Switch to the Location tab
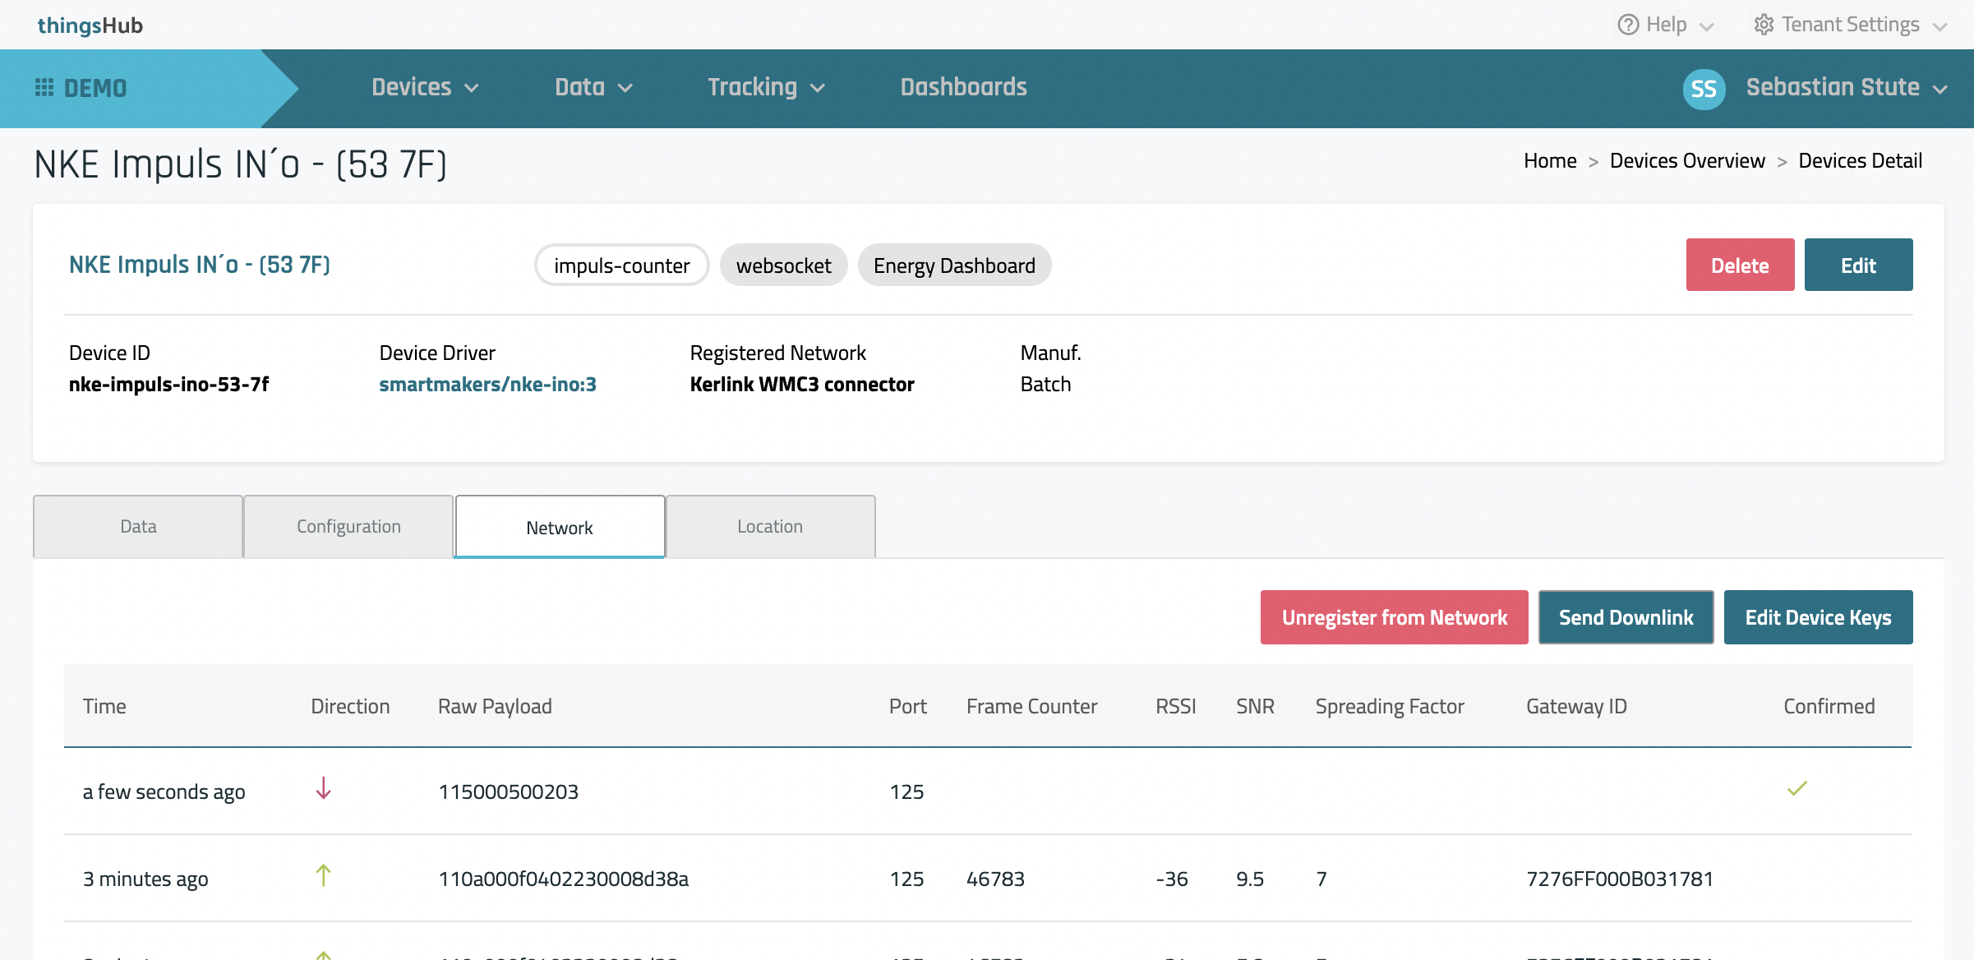 click(770, 527)
